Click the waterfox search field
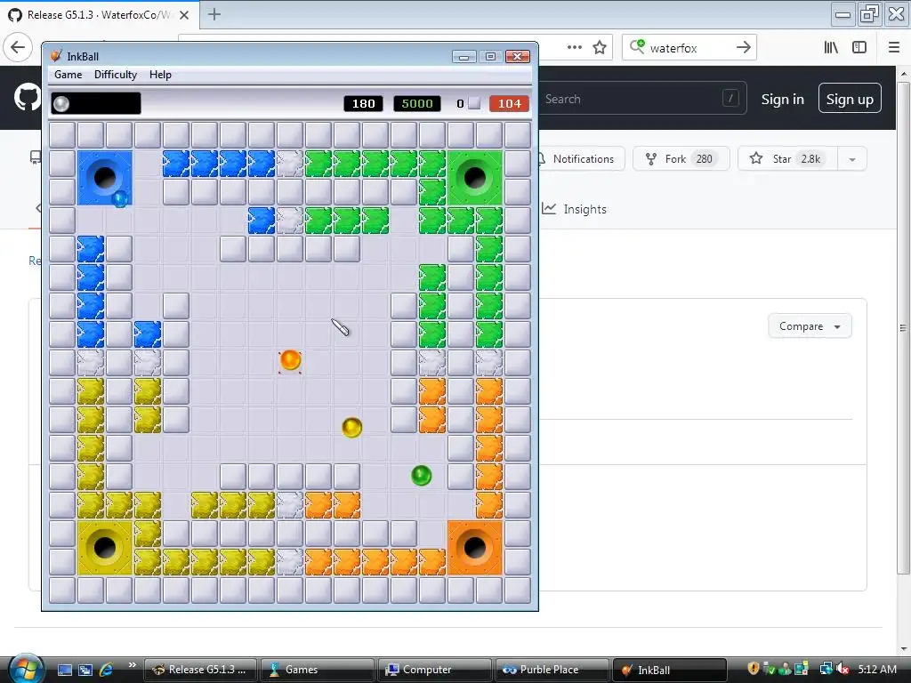This screenshot has width=911, height=683. [689, 48]
